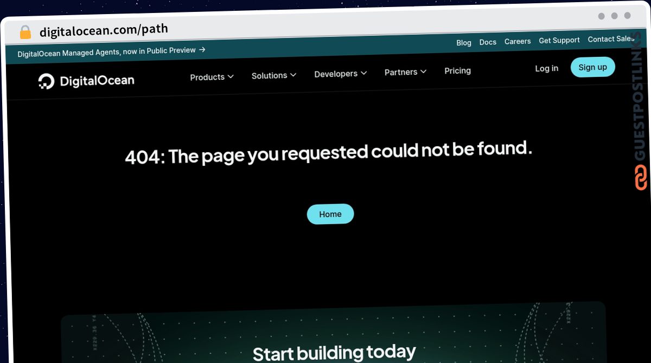Viewport: 651px width, 363px height.
Task: Expand the Solutions dropdown menu
Action: pos(274,75)
